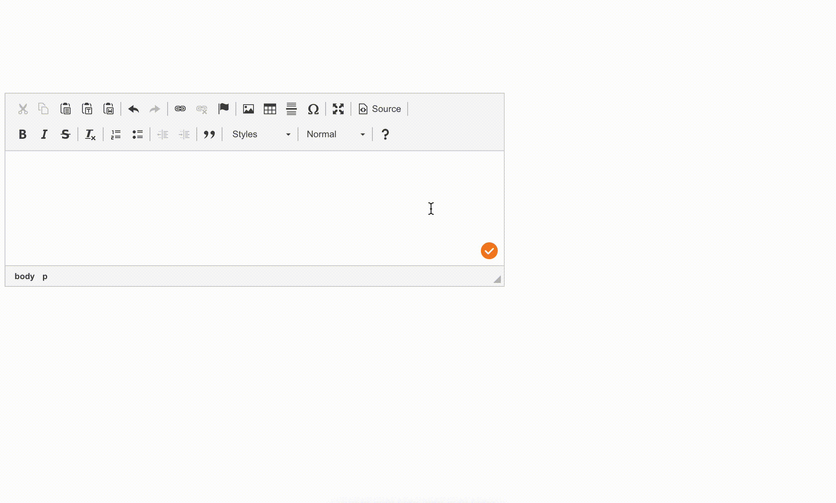836x503 pixels.
Task: Insert a link with the Link icon
Action: coord(180,109)
